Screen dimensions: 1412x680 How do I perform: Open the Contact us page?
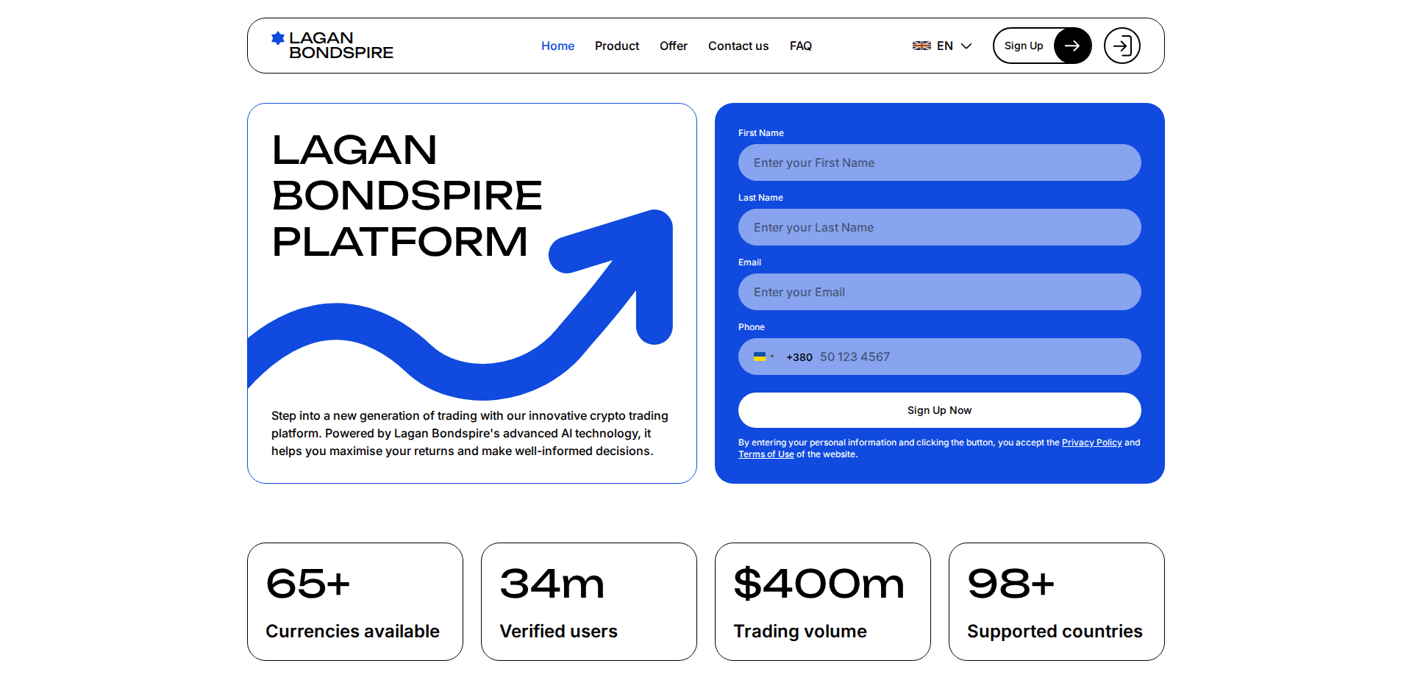pyautogui.click(x=738, y=46)
